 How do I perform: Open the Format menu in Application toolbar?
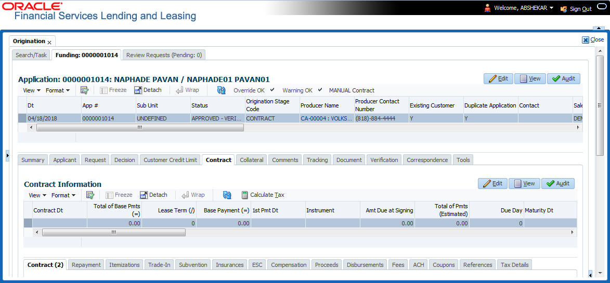[x=58, y=90]
